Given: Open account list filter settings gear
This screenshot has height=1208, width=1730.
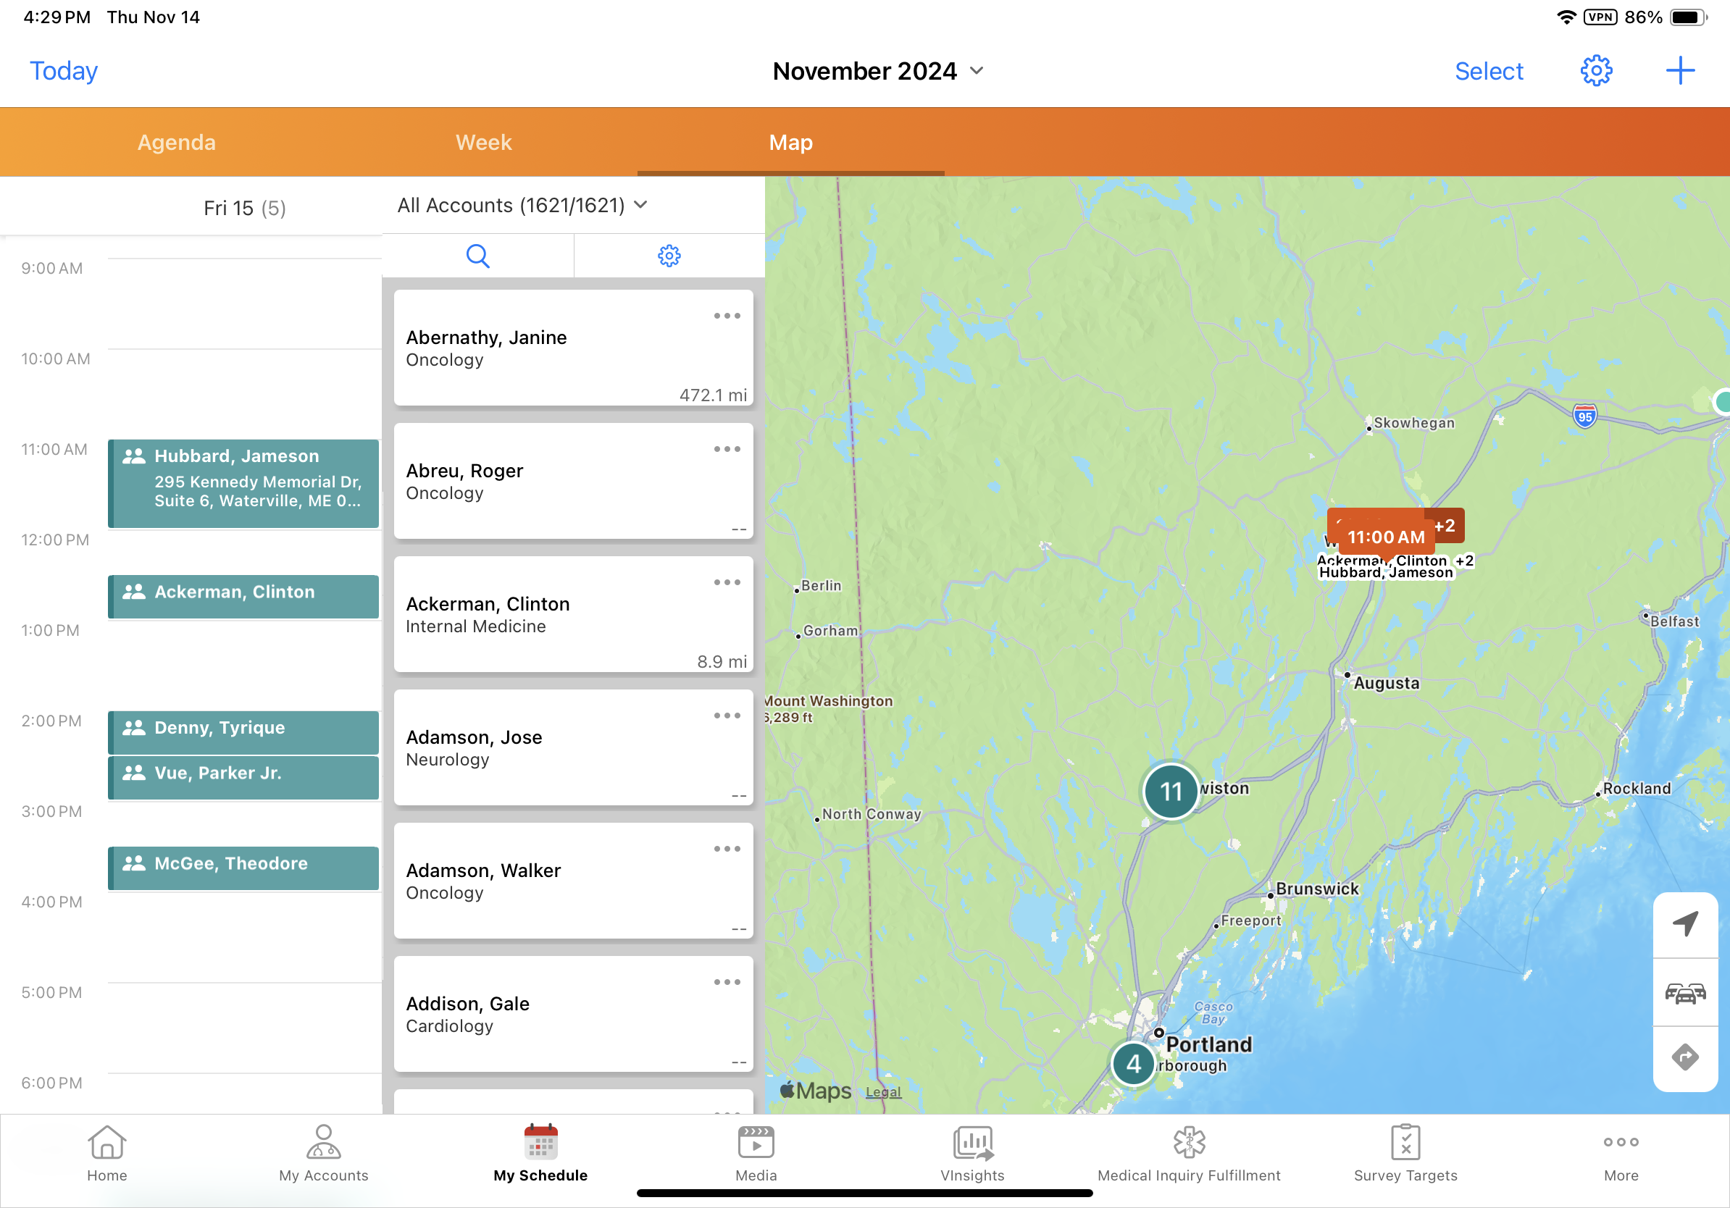Looking at the screenshot, I should [669, 256].
